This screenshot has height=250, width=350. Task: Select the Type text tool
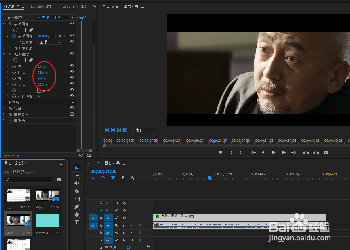tap(77, 222)
